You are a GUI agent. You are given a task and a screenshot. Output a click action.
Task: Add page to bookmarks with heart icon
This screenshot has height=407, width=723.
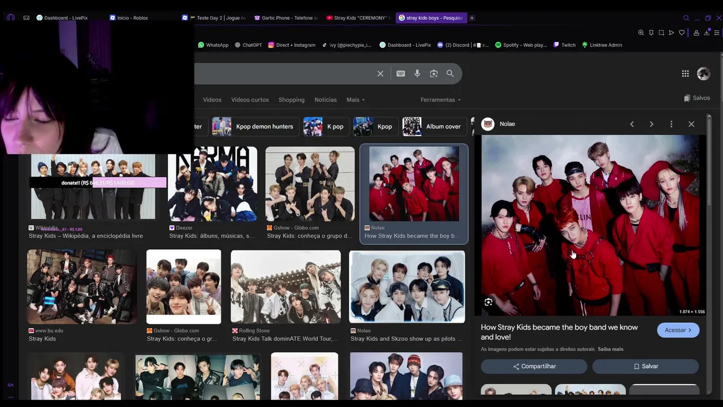(682, 33)
